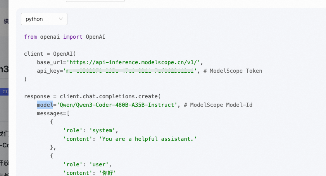Click the 'role': 'user' entry
Image resolution: width=326 pixels, height=176 pixels.
(87, 164)
